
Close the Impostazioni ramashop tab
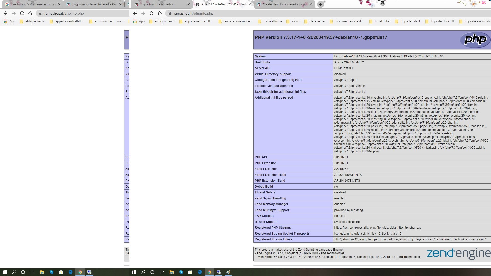[189, 4]
